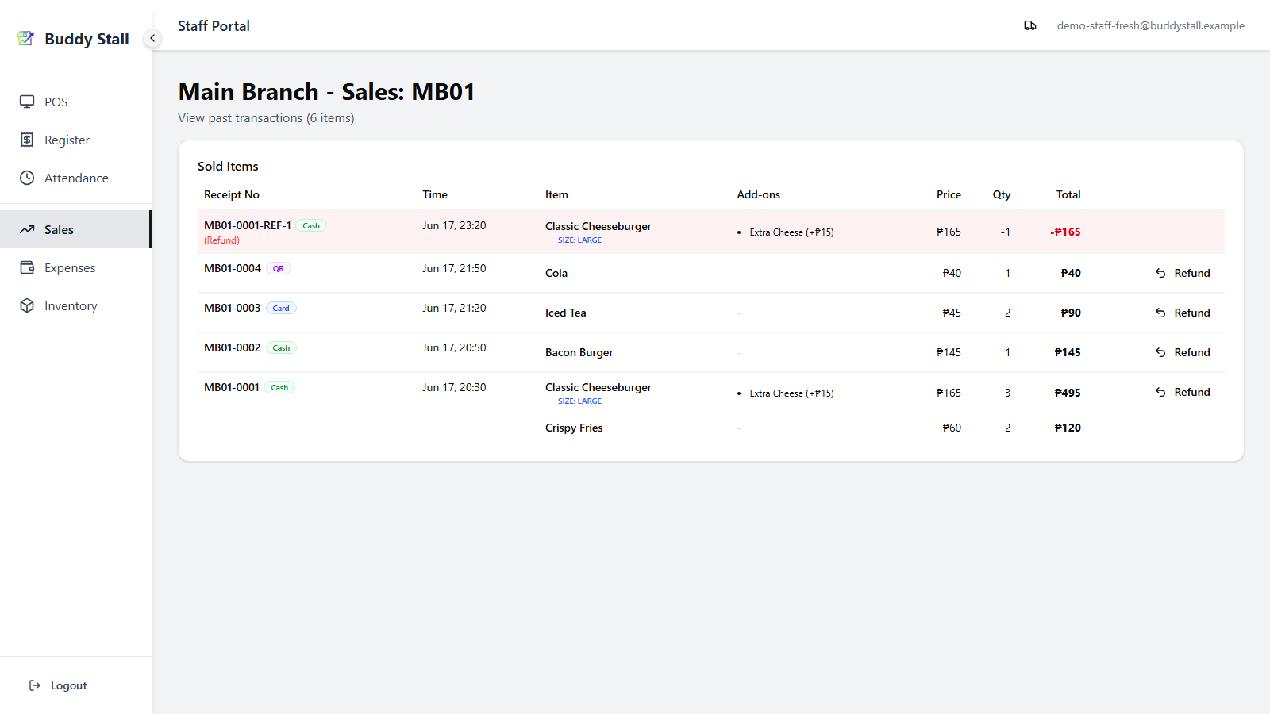Click receipt number MB01-0002
The image size is (1270, 714).
(233, 347)
